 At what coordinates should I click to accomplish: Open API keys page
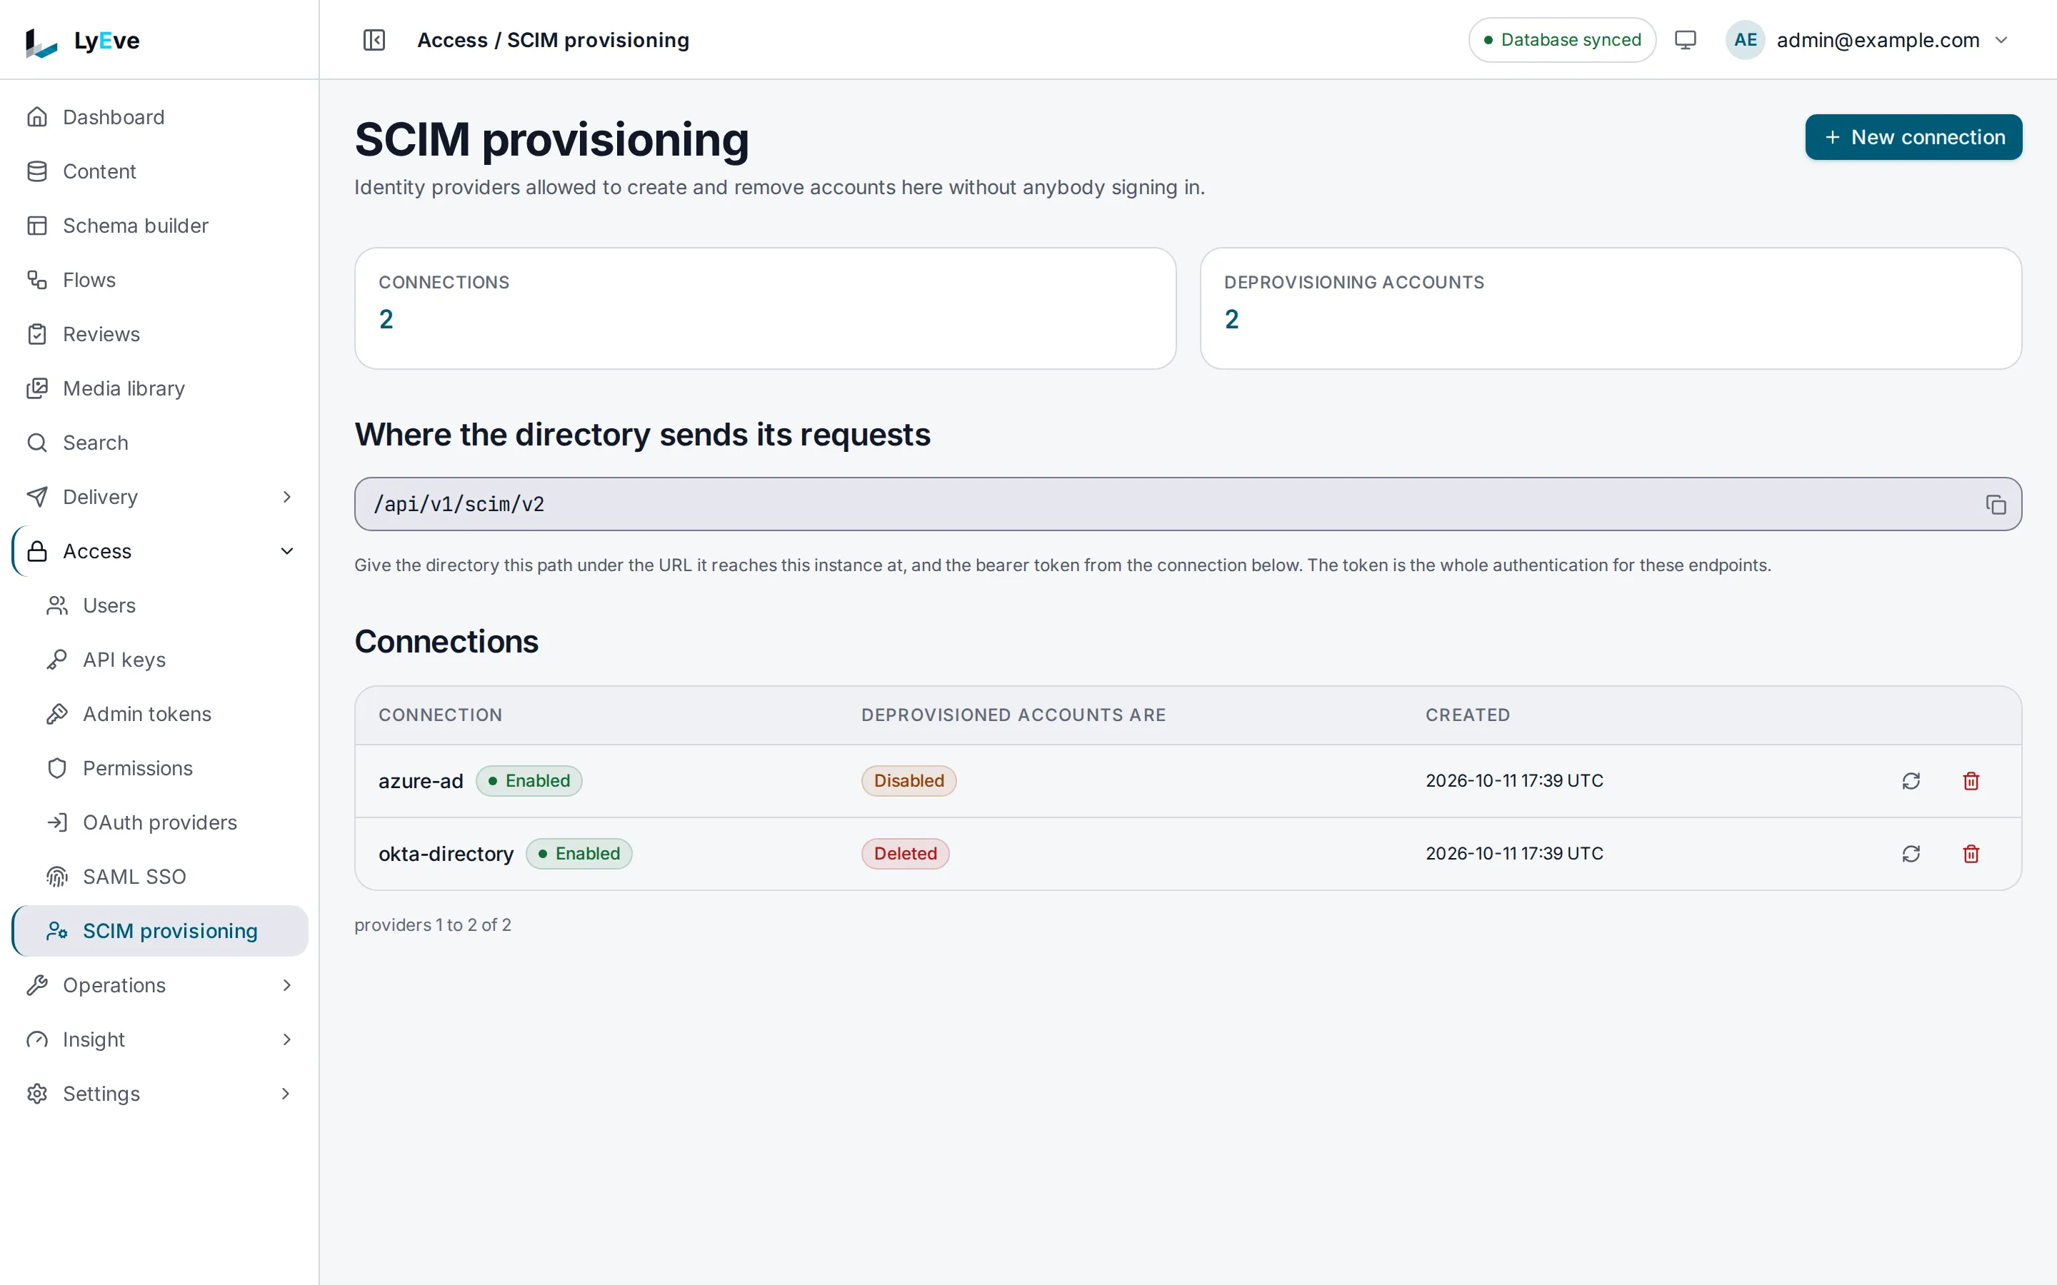click(x=160, y=660)
